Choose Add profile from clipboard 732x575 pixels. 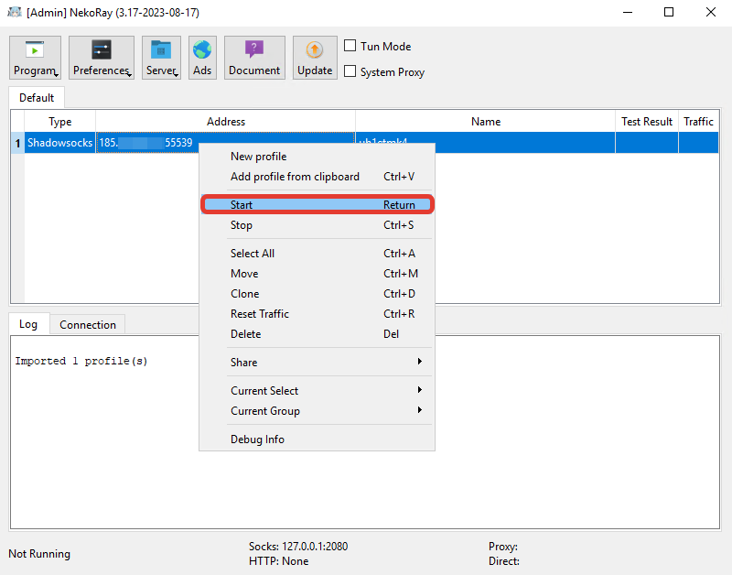(317, 177)
